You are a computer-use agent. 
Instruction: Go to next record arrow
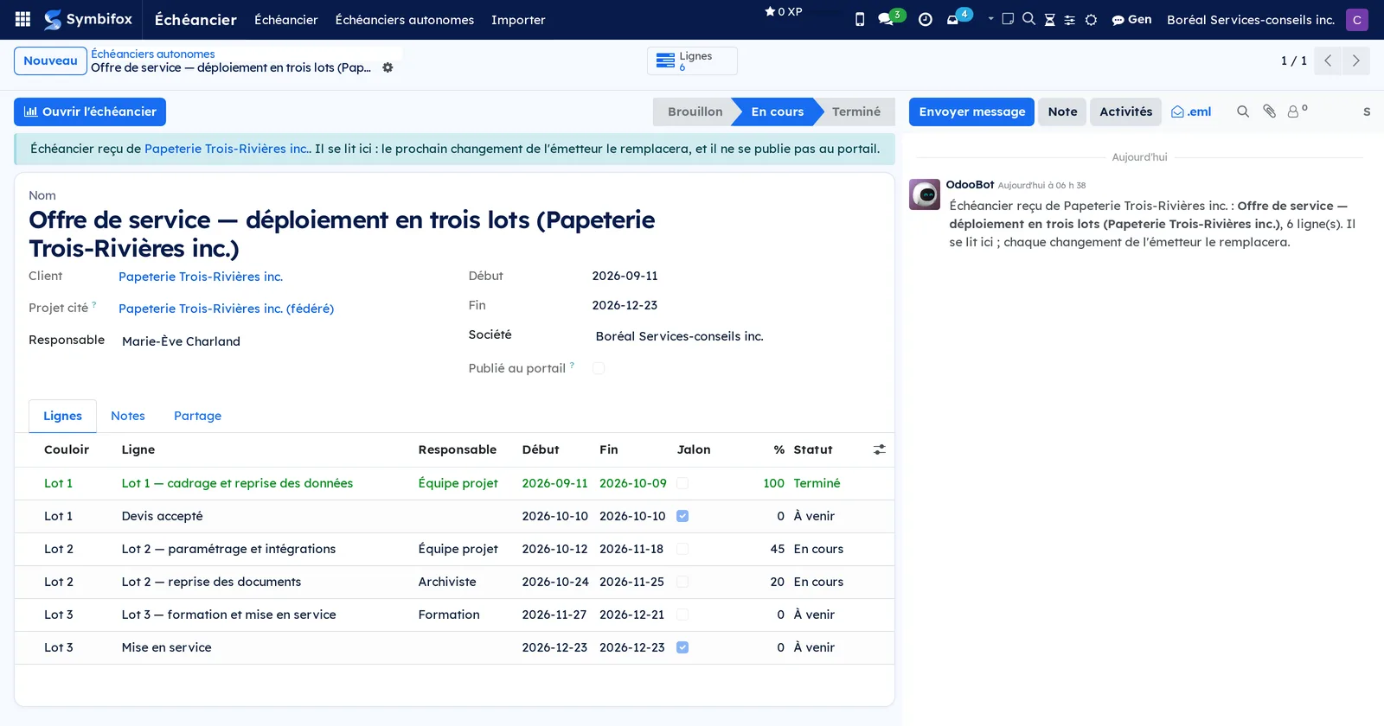click(1355, 60)
